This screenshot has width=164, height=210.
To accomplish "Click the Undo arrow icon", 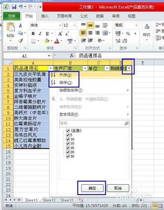I will [x=21, y=7].
